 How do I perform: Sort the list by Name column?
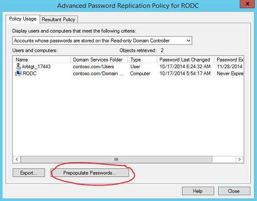point(41,60)
